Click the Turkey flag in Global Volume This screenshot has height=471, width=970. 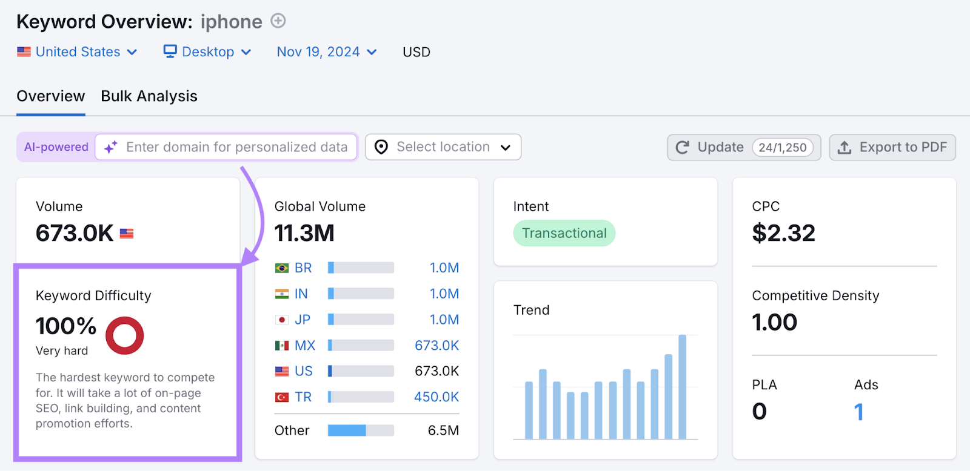tap(282, 397)
